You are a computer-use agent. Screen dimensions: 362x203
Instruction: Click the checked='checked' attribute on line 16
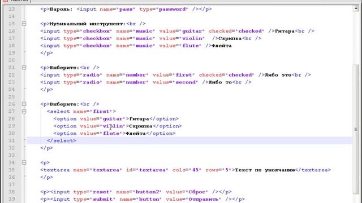[236, 31]
